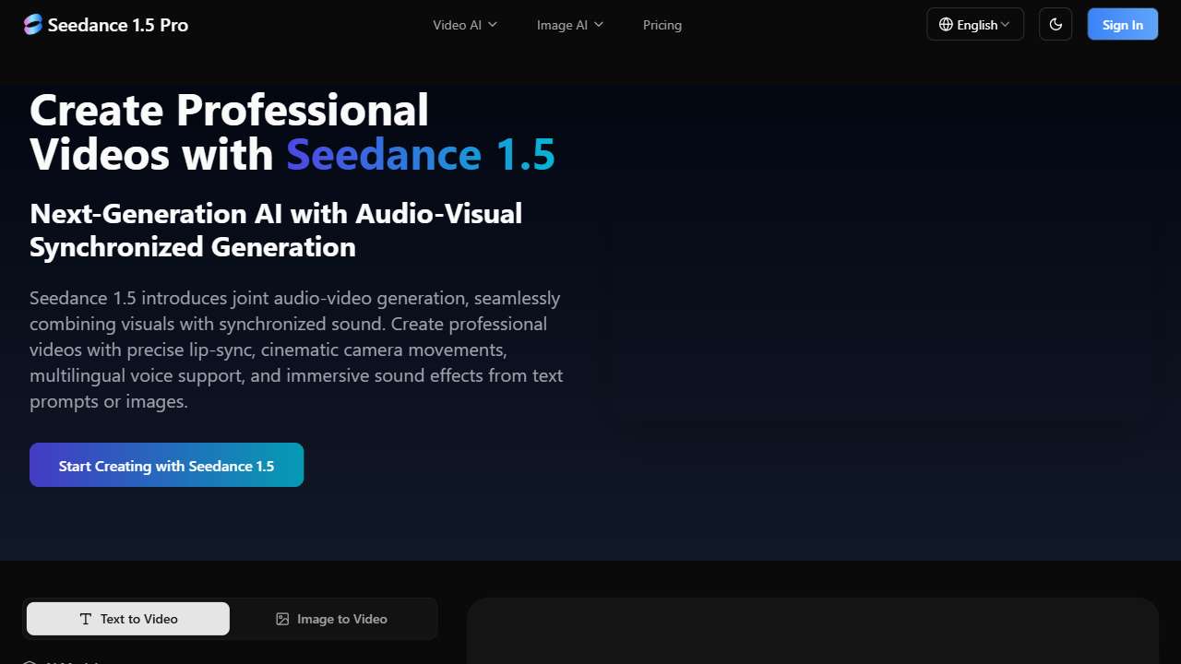Click the picture icon in Image to Video
Viewport: 1181px width, 664px height.
tap(282, 619)
